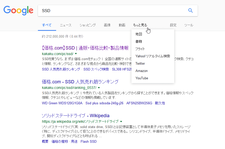225x149 pixels.
Task: Click the 約 212,000,000 件 result count
Action: (62, 36)
